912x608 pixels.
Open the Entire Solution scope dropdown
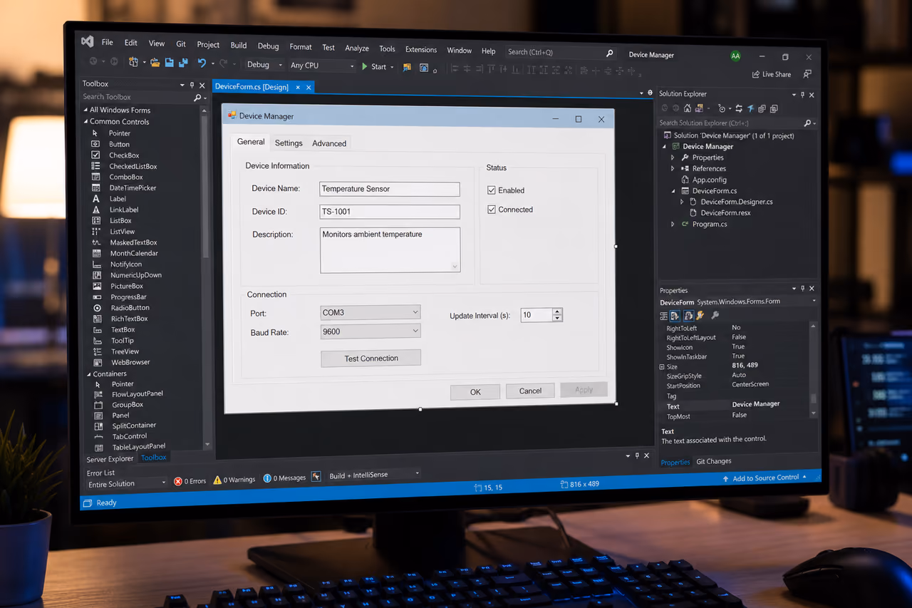(x=126, y=484)
